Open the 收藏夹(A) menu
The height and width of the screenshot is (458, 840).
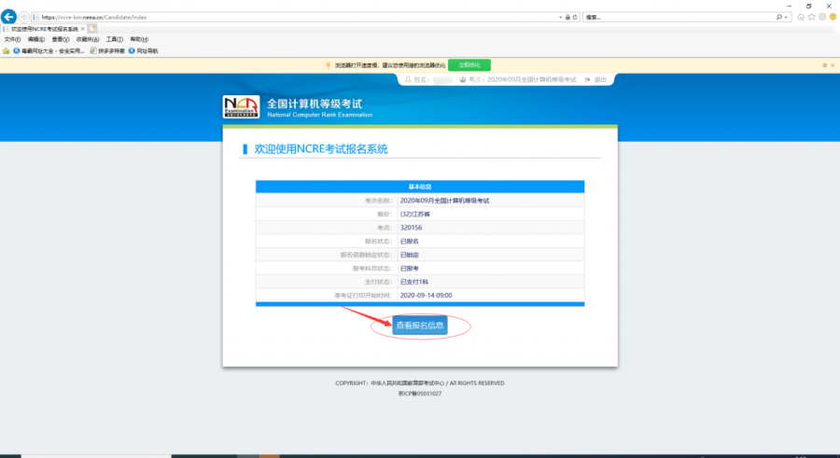(87, 39)
